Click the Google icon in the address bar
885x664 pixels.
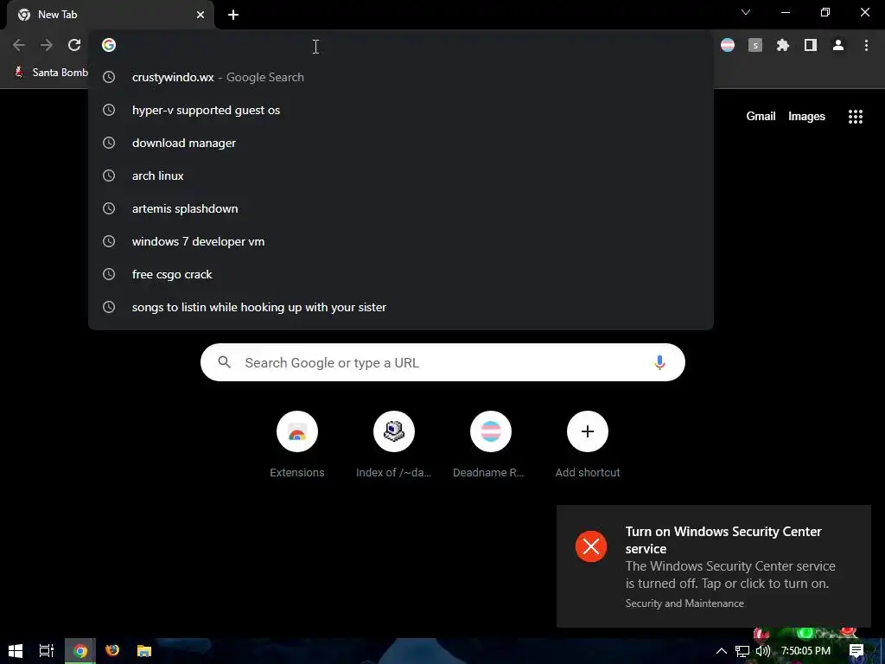(x=109, y=45)
